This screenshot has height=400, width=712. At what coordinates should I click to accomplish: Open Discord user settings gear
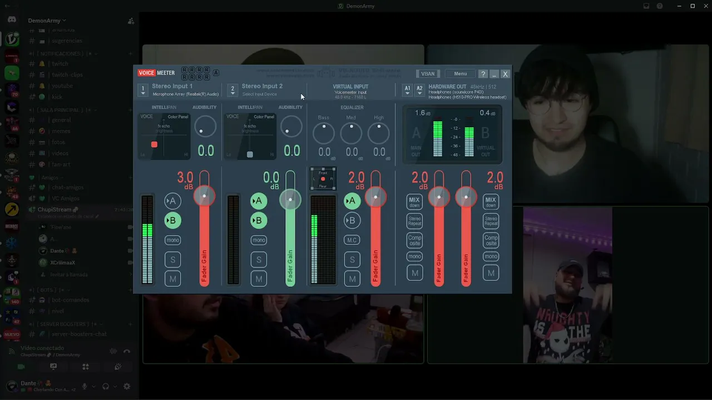point(127,386)
